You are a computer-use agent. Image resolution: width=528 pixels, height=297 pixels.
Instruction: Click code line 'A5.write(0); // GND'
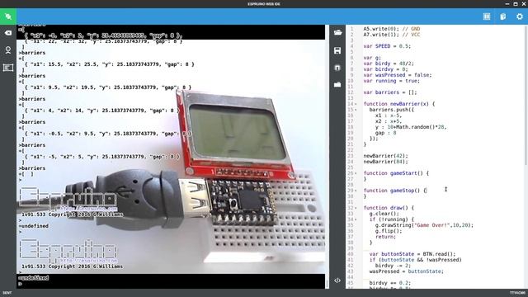tap(392, 29)
